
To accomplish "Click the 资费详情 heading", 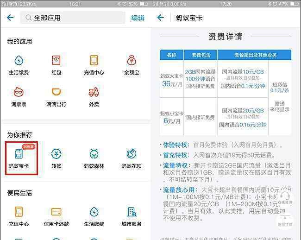I will pyautogui.click(x=226, y=36).
